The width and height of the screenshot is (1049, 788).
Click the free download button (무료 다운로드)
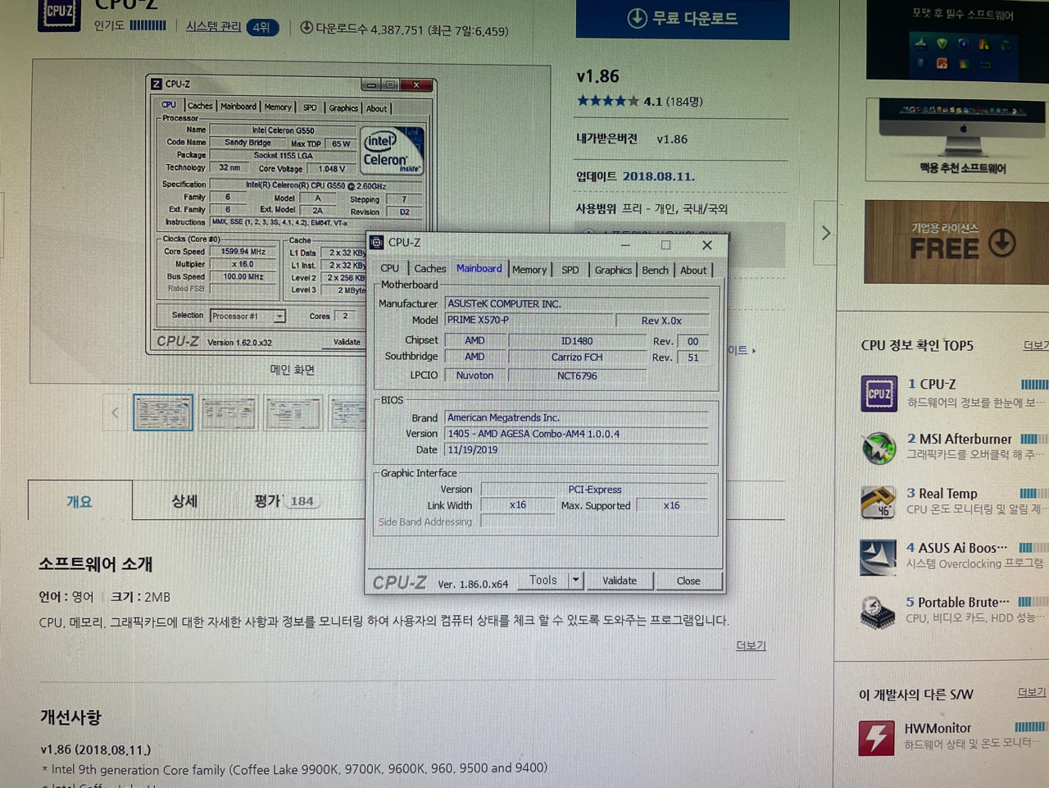pos(683,18)
